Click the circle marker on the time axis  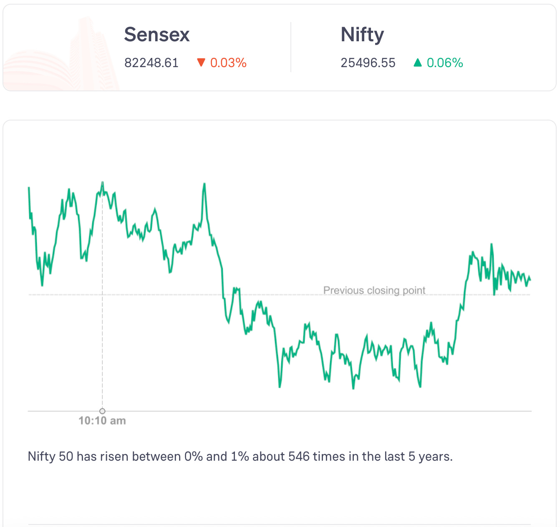click(x=102, y=411)
